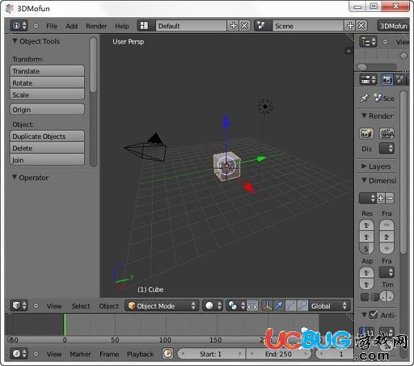Open the viewport shading sphere selector
This screenshot has width=414, height=366.
[x=213, y=306]
